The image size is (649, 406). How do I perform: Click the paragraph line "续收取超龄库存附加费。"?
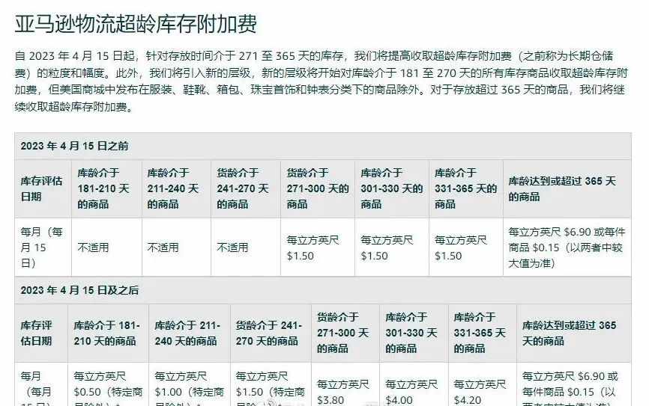(x=73, y=107)
